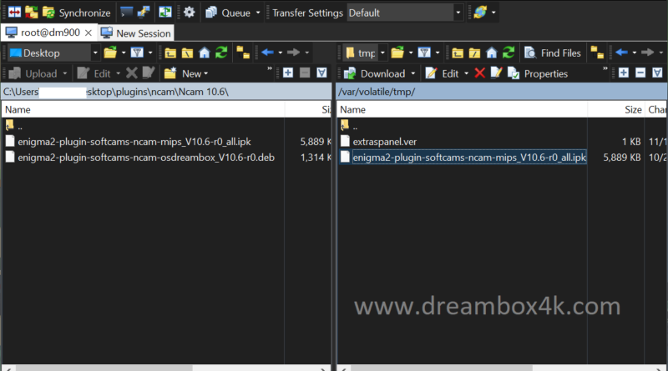Go to root directory in local panel
The image size is (668, 371).
point(187,53)
